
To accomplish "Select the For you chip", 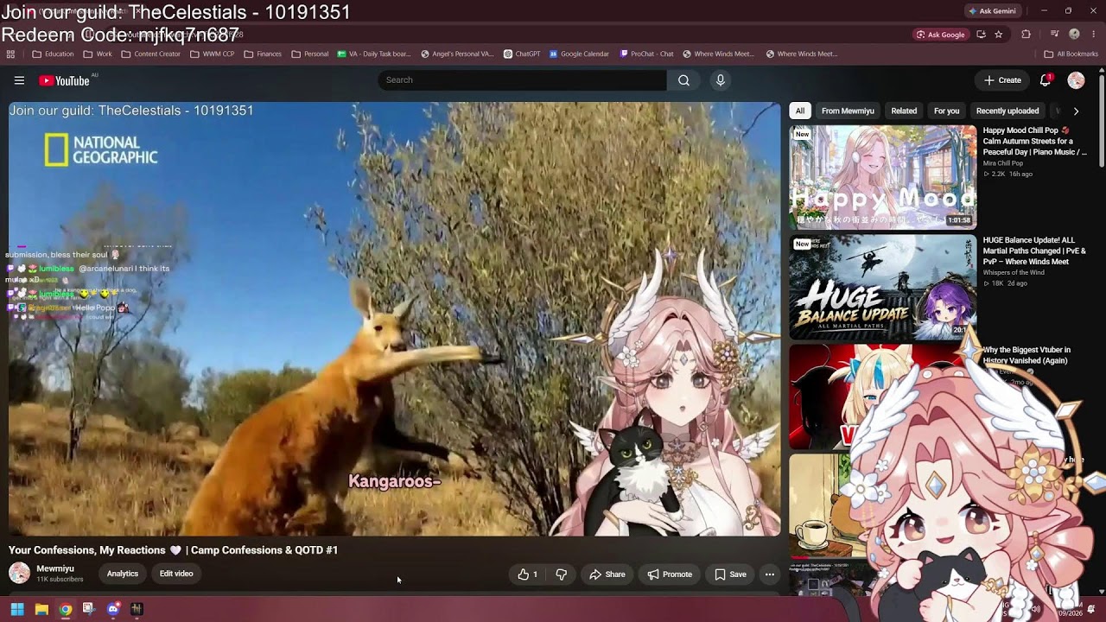I will pos(946,111).
